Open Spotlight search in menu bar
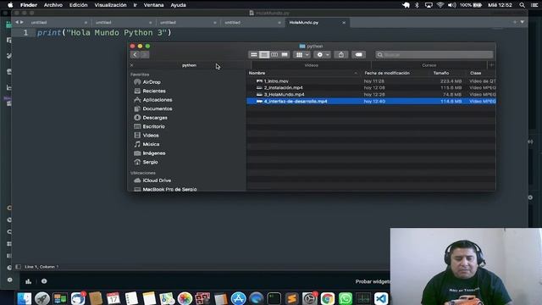Image resolution: width=542 pixels, height=305 pixels. [522, 5]
